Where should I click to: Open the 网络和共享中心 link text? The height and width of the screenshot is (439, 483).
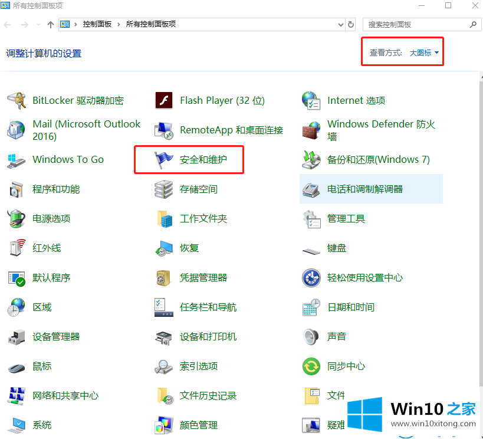pos(65,396)
